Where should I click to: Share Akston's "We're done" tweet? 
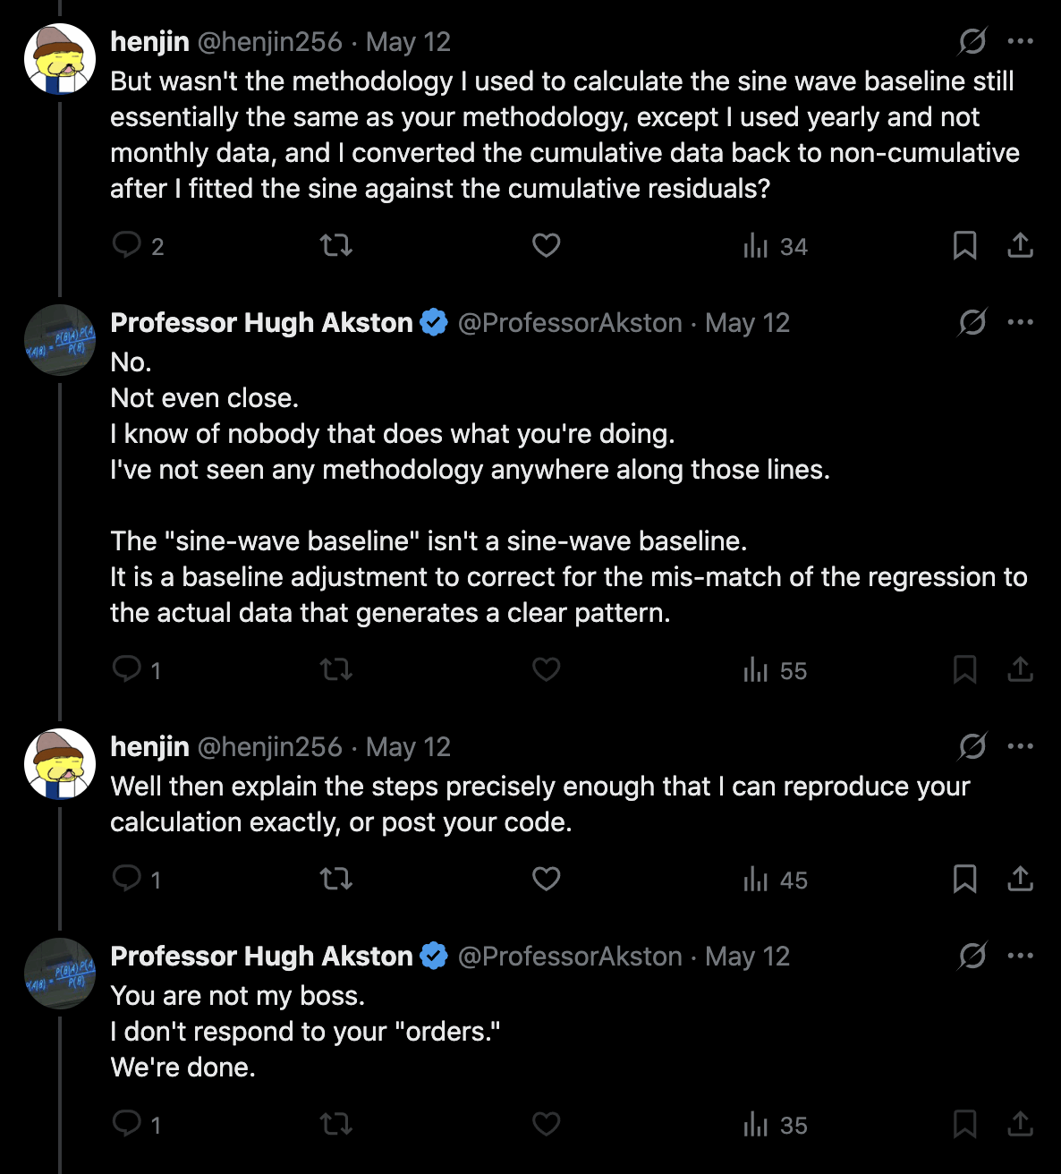tap(1020, 1124)
